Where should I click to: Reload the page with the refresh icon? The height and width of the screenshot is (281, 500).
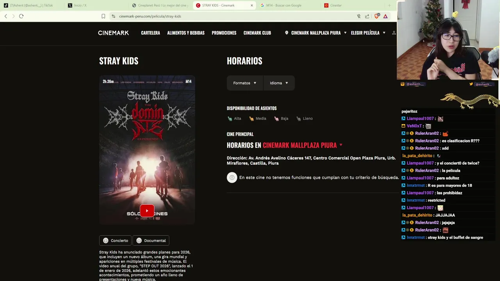21,16
